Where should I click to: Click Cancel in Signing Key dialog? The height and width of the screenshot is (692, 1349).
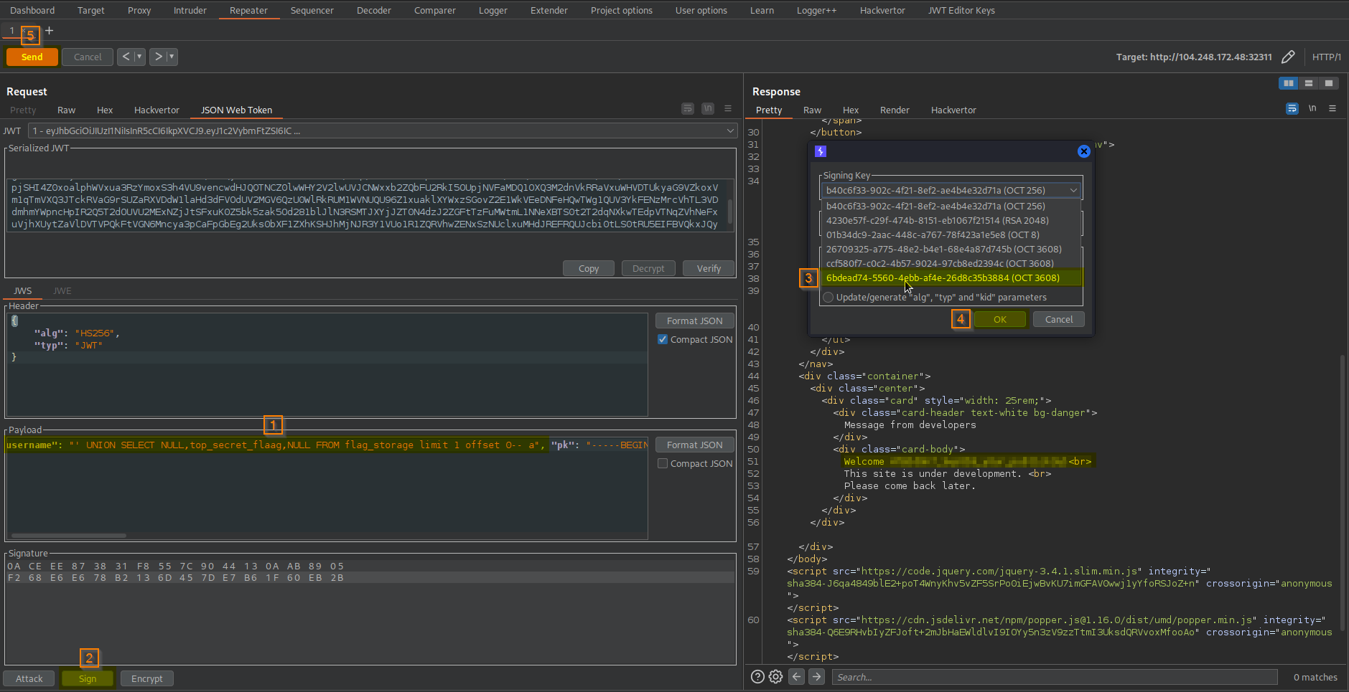1059,319
